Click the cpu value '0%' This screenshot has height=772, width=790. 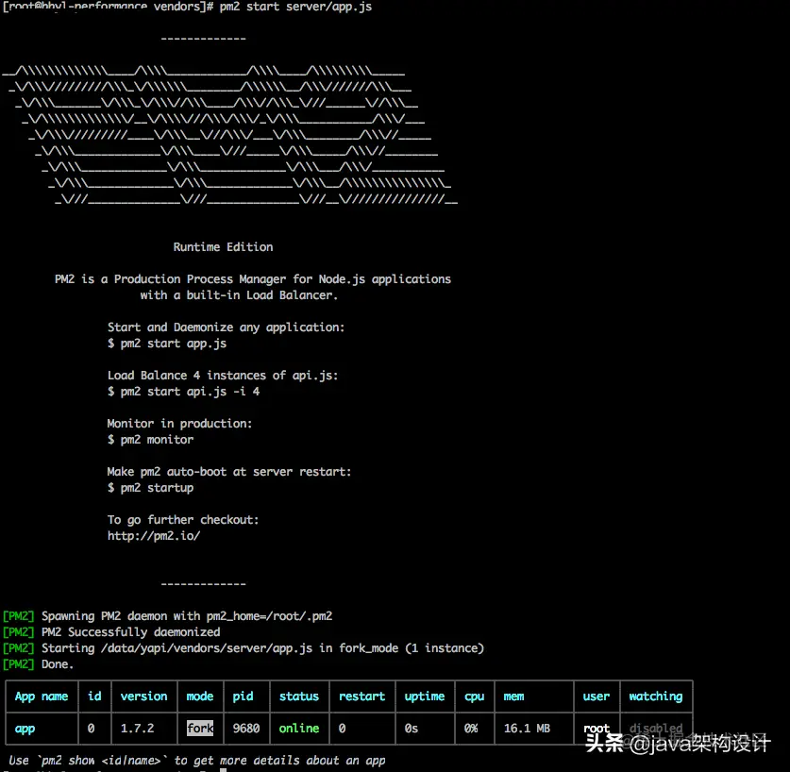[x=471, y=729]
